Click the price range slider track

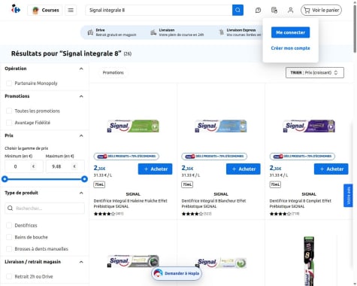[44, 179]
